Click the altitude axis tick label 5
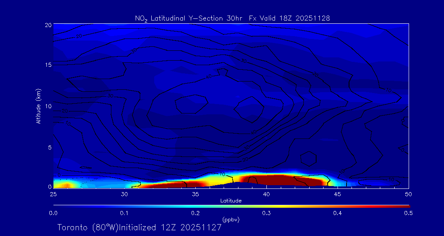Viewport: 444px width, 236px height. [x=50, y=147]
